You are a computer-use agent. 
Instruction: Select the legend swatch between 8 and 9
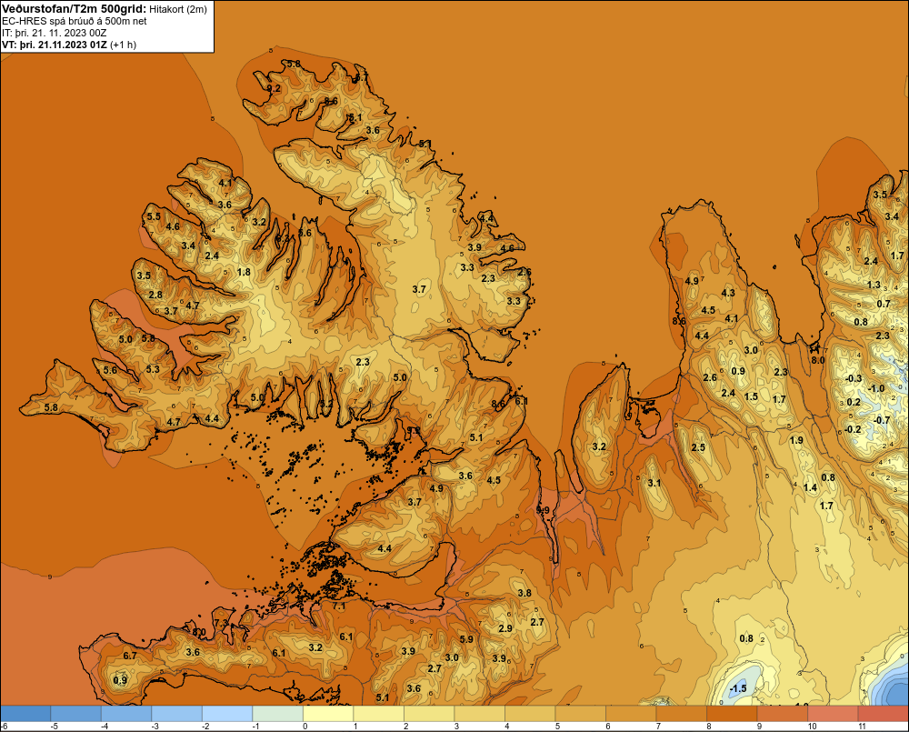point(732,713)
